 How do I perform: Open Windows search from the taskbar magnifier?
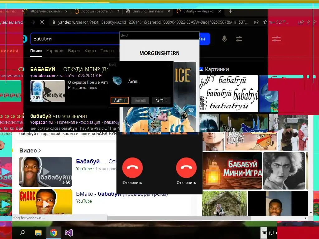[22, 232]
